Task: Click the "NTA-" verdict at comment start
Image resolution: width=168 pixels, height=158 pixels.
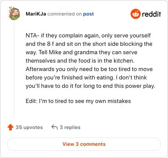Action: click(32, 35)
